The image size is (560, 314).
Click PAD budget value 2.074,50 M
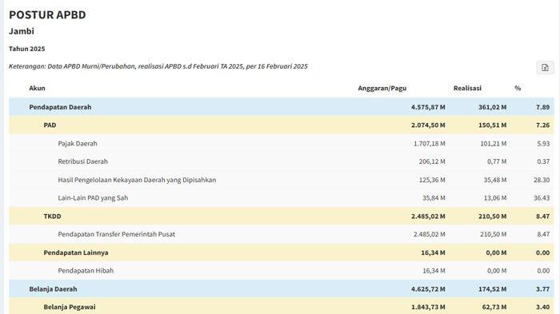[428, 125]
